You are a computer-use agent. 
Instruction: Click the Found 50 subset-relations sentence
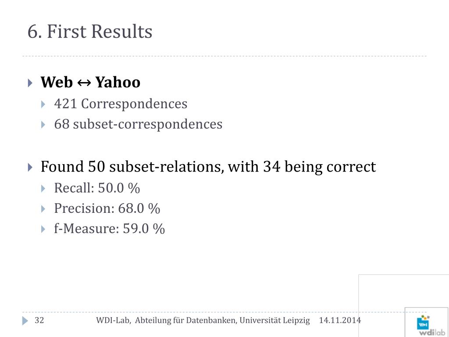208,167
